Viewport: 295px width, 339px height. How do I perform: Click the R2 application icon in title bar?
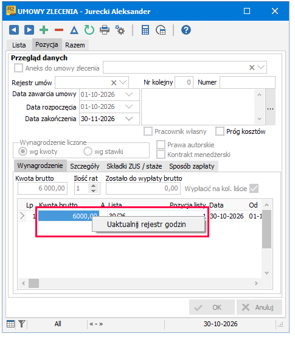click(x=11, y=11)
